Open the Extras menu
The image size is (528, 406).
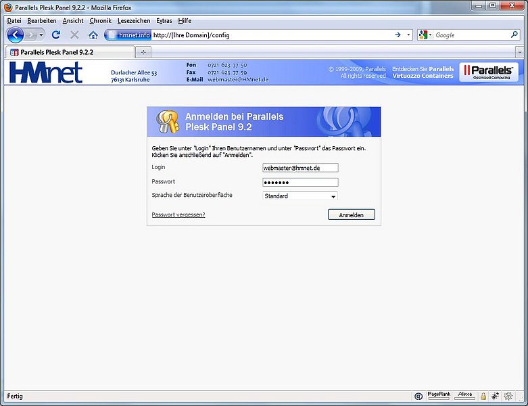164,21
